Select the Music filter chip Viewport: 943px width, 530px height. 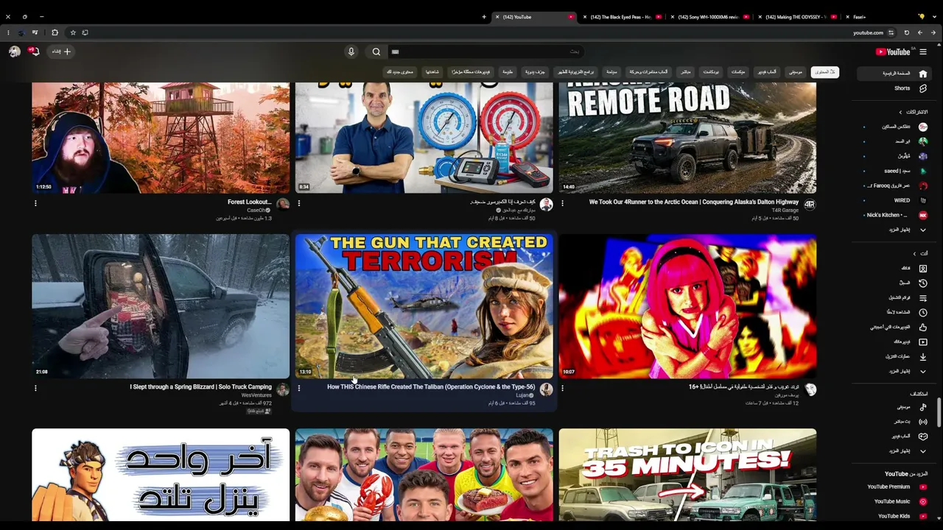pos(795,72)
